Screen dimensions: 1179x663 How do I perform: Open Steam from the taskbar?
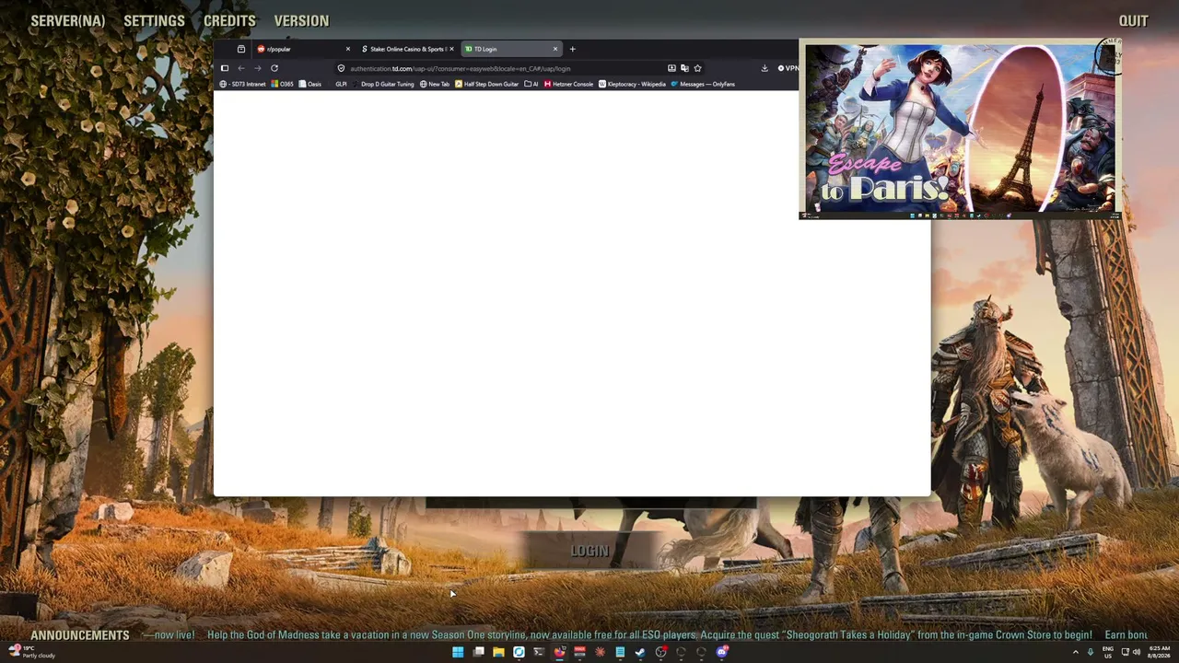point(640,652)
